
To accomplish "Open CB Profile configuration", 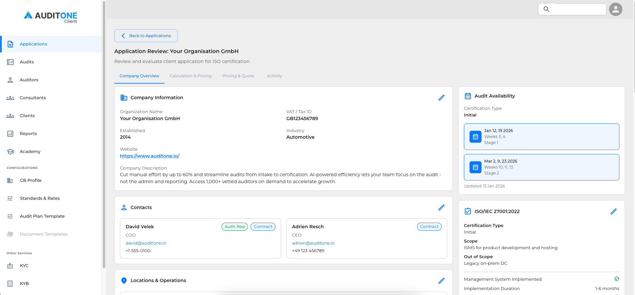I will tap(51, 181).
